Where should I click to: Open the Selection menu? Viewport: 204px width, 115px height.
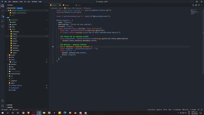pyautogui.click(x=15, y=2)
